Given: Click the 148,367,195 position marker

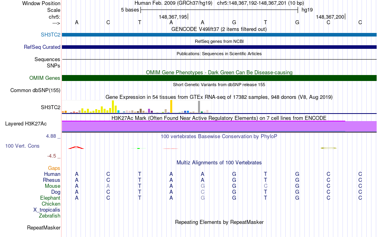Looking at the screenshot, I should tap(173, 17).
